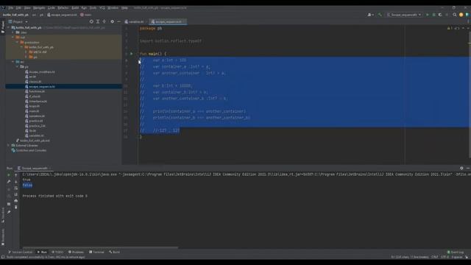Screen dimensions: 471x265
Task: Open the Edit menu
Action: tap(18, 8)
